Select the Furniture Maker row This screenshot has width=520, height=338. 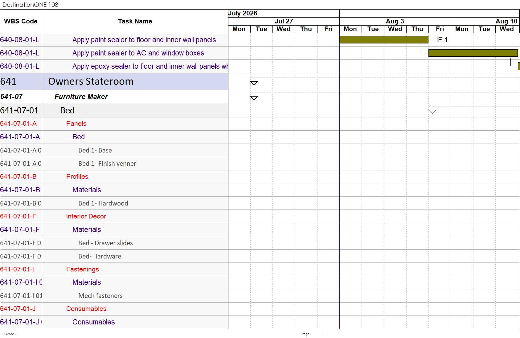pyautogui.click(x=114, y=96)
